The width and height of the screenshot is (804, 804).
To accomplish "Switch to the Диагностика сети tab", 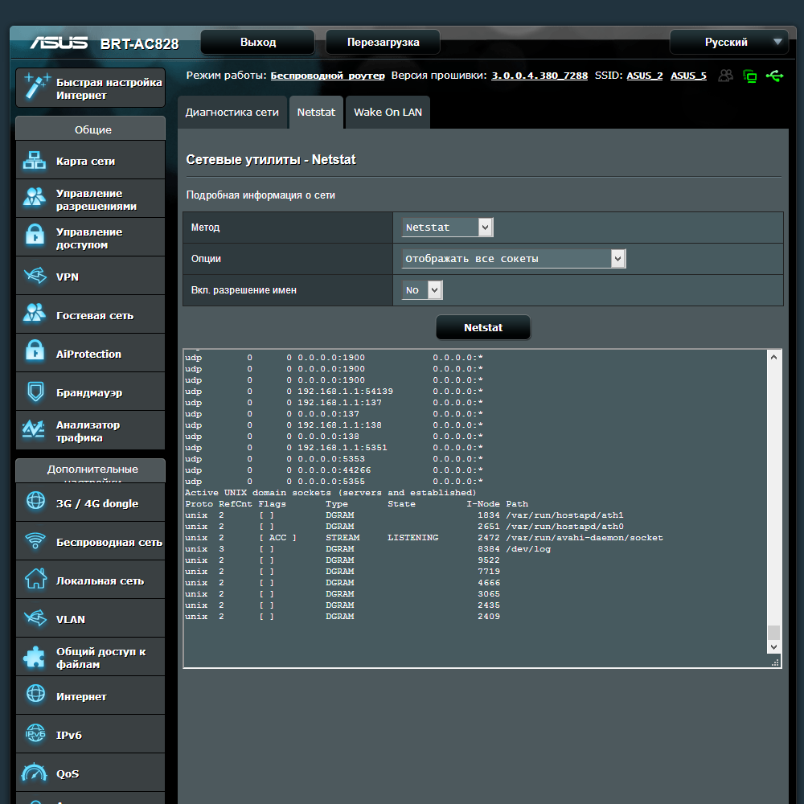I will coord(232,113).
